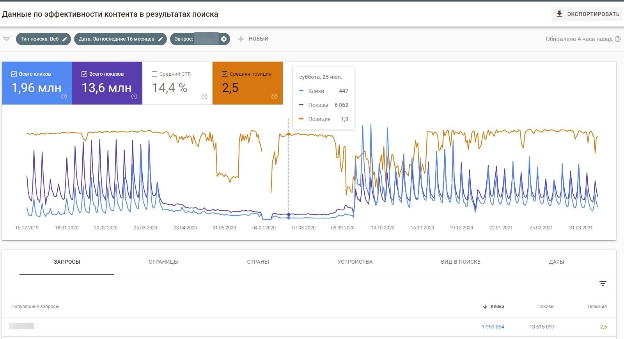Viewport: 624px width, 339px height.
Task: Remove the Запрос filter chip
Action: 224,39
